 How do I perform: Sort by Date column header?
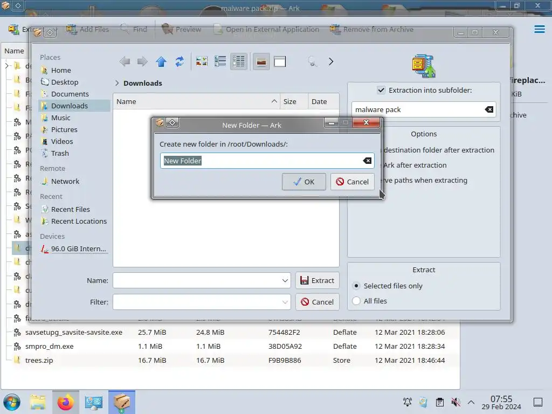pyautogui.click(x=323, y=101)
